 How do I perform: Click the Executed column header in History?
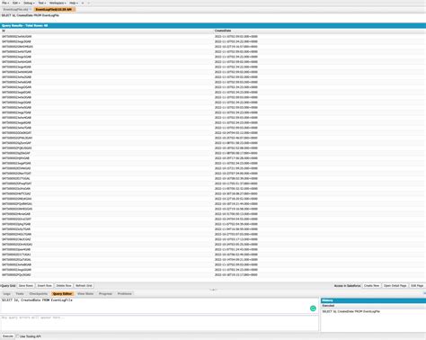[x=373, y=306]
